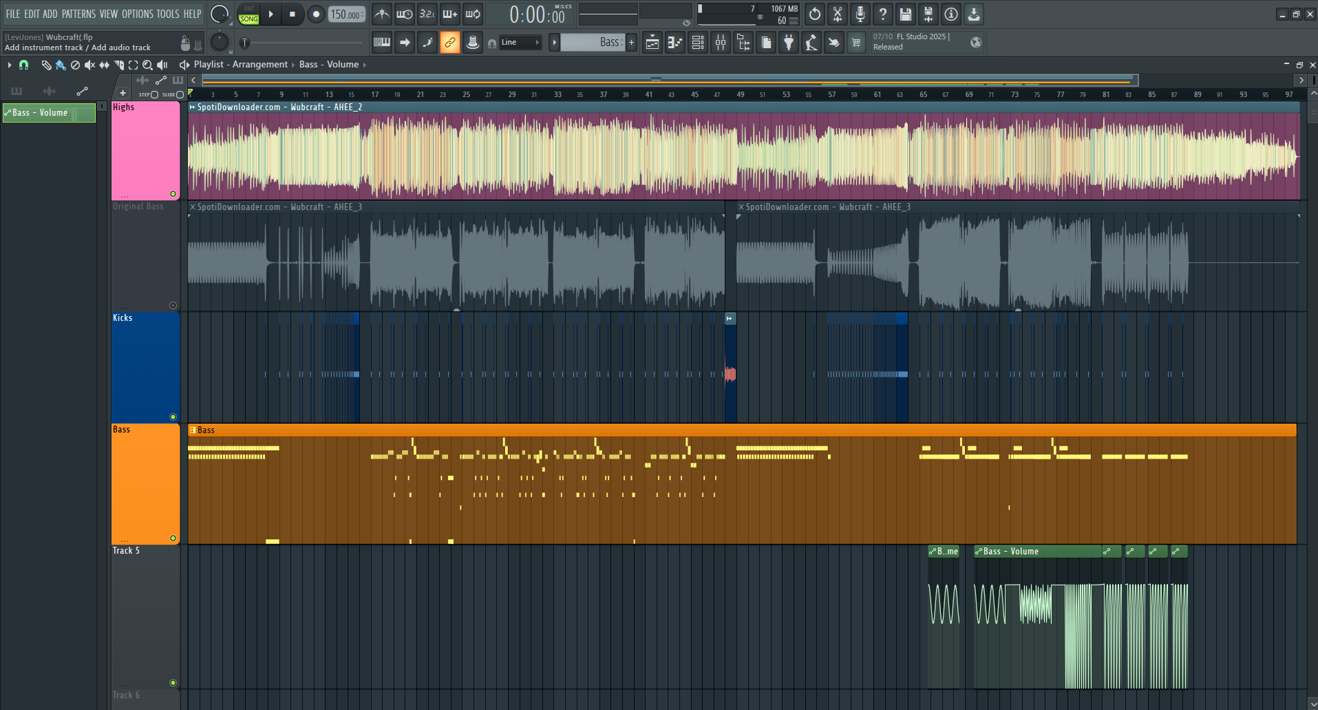This screenshot has width=1318, height=710.
Task: Select the Mute tool in playlist
Action: tap(89, 65)
